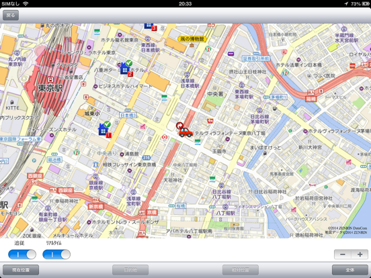
Task: Tap the 新京橋 expressway label
Action: 96,206
